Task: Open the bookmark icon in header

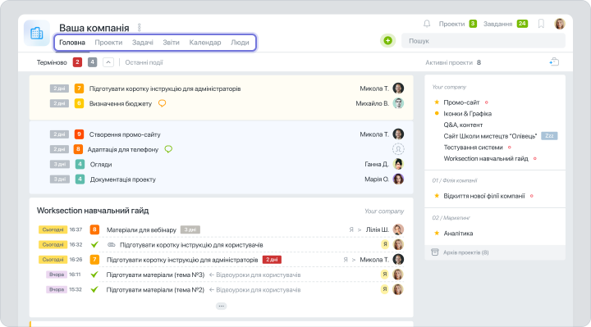Action: pyautogui.click(x=541, y=24)
